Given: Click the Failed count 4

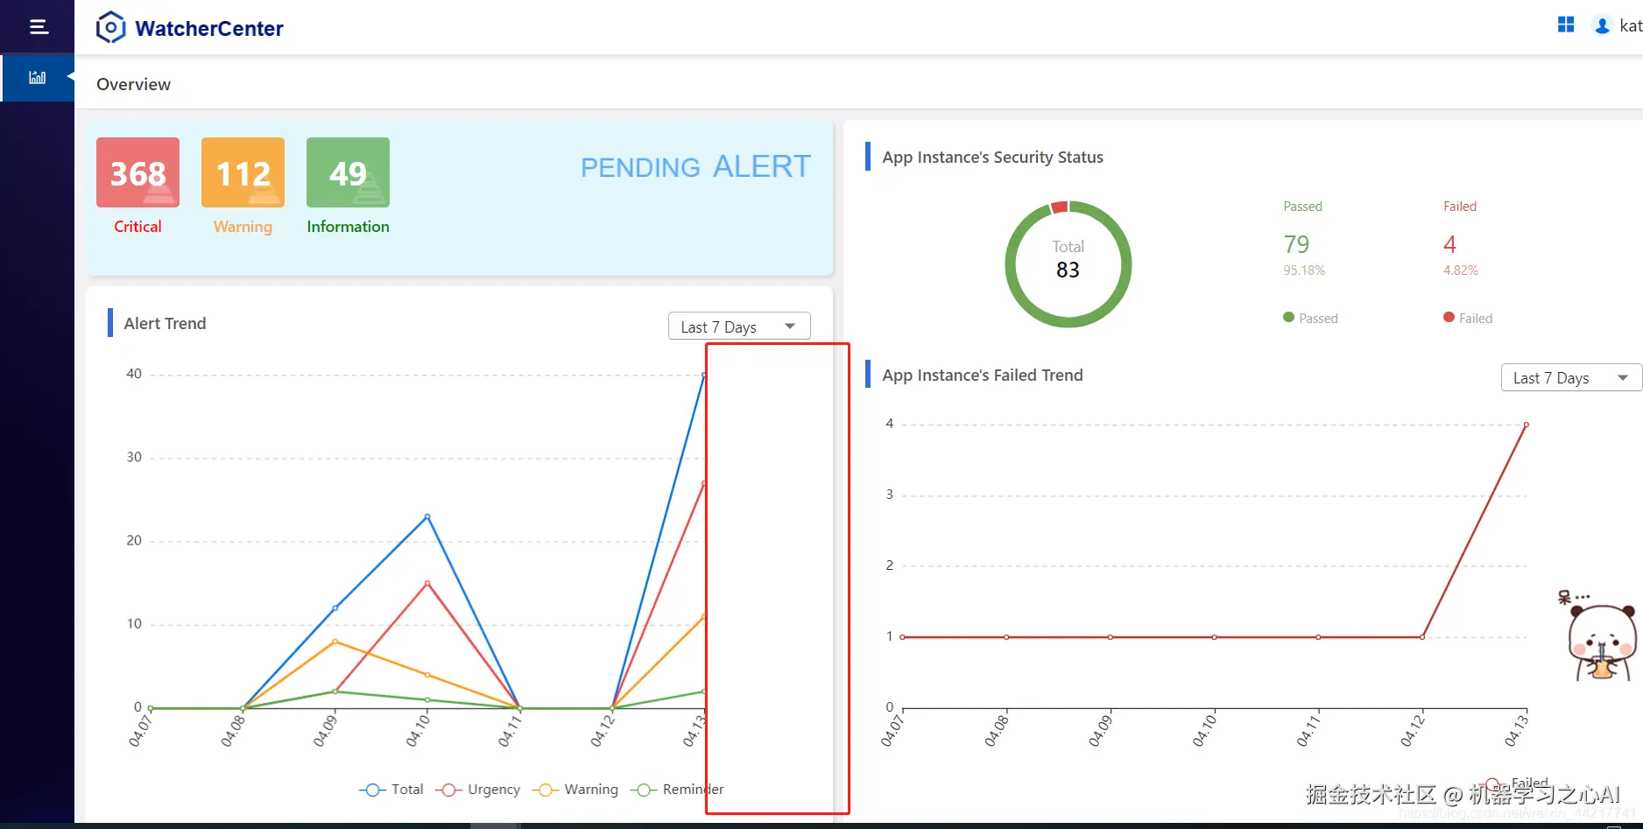Looking at the screenshot, I should tap(1449, 244).
